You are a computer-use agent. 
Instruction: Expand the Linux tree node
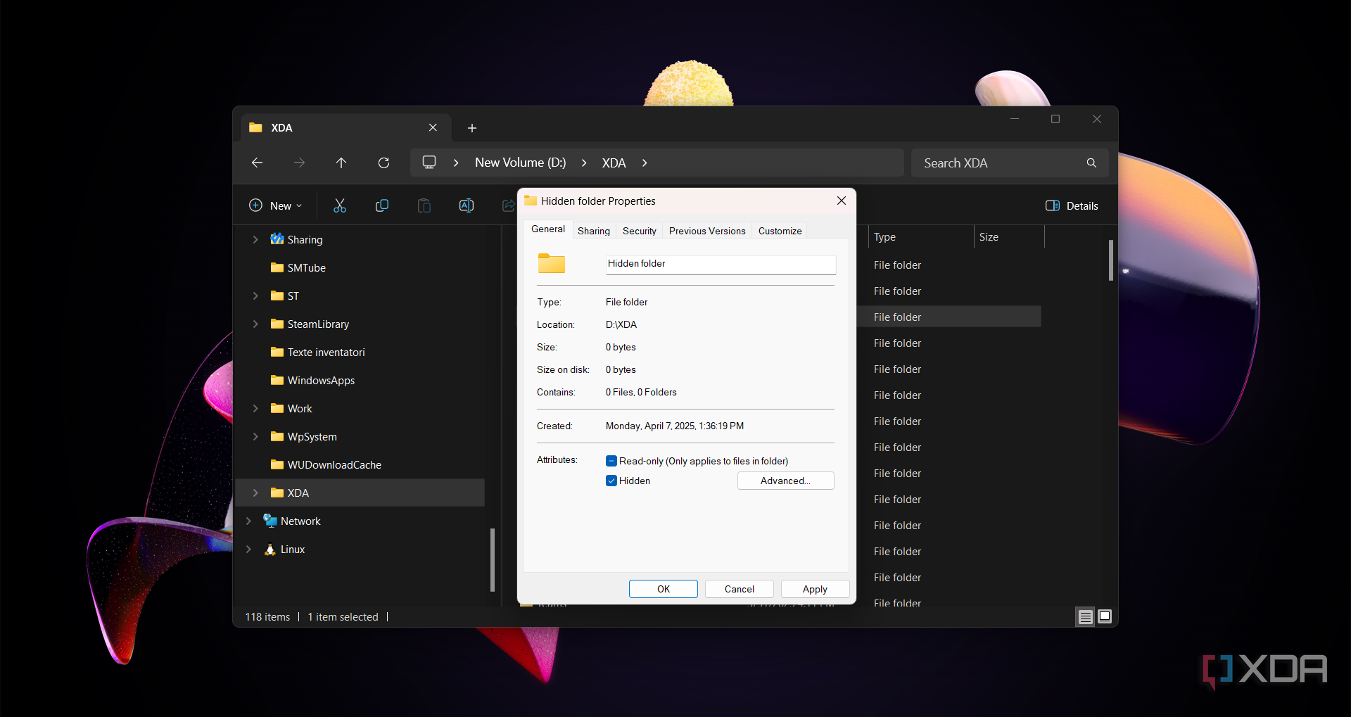click(x=248, y=549)
